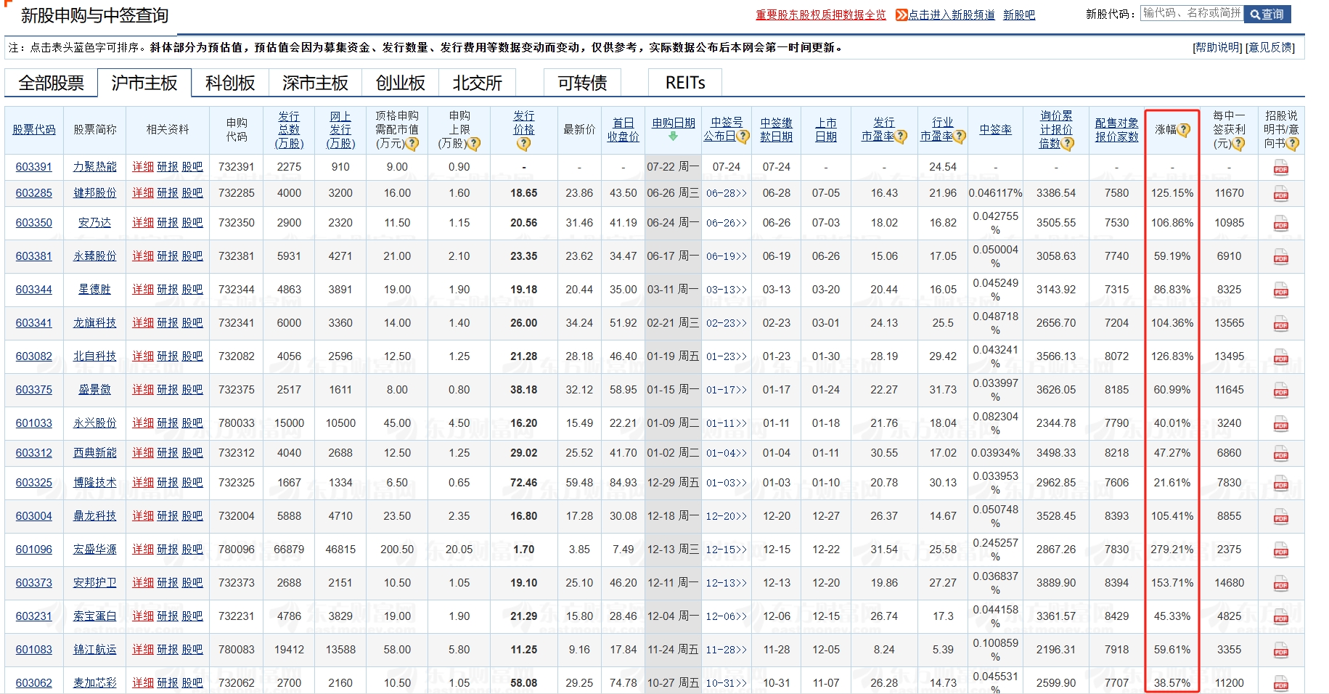Expand 中签号 link 01-23>> for 北自科技
This screenshot has width=1329, height=694.
pos(726,356)
